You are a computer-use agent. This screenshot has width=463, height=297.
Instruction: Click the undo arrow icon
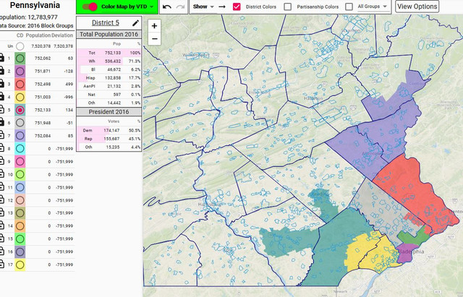click(x=167, y=7)
